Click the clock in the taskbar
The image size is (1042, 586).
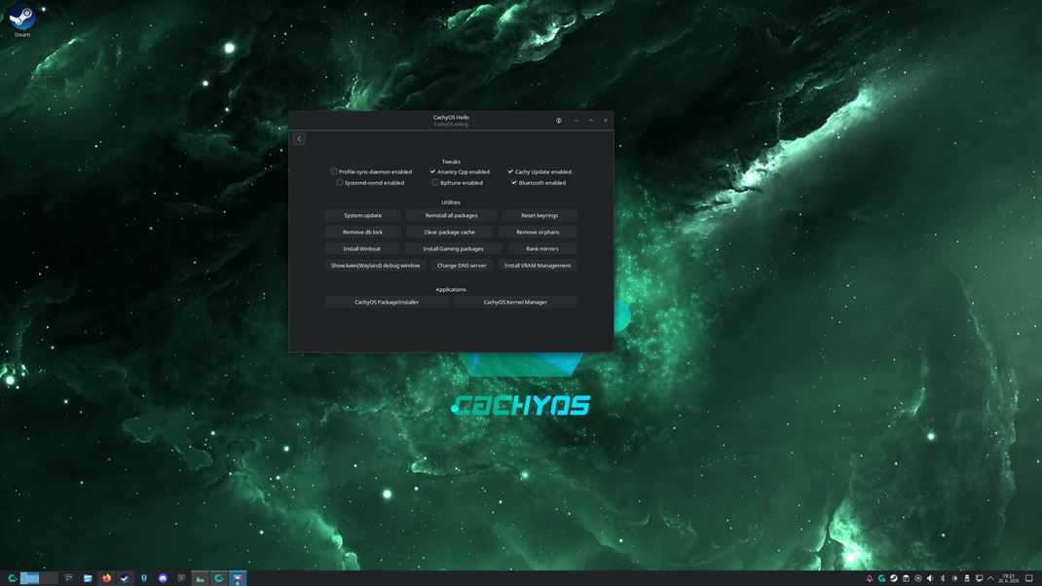(1009, 578)
